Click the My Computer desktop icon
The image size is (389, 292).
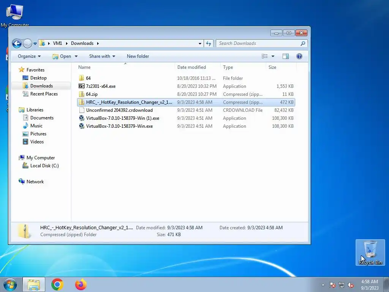click(15, 15)
